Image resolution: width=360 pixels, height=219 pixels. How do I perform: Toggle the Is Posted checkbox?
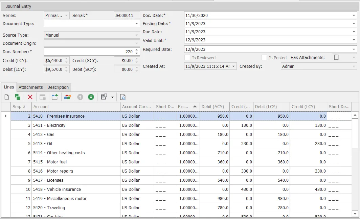[x=264, y=58]
